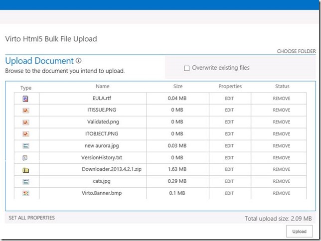Click the new aurora.jpg file icon
This screenshot has height=241, width=321.
[25, 146]
